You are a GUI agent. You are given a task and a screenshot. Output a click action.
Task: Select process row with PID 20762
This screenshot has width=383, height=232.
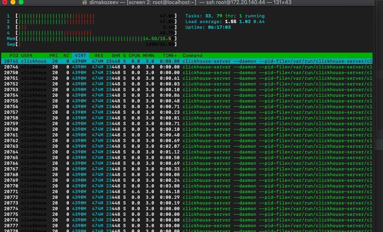(x=187, y=140)
